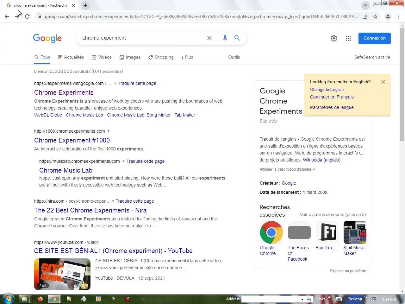The image size is (405, 304).
Task: Open The 22 Best Chrome Experiments - Nira
Action: pos(90,210)
